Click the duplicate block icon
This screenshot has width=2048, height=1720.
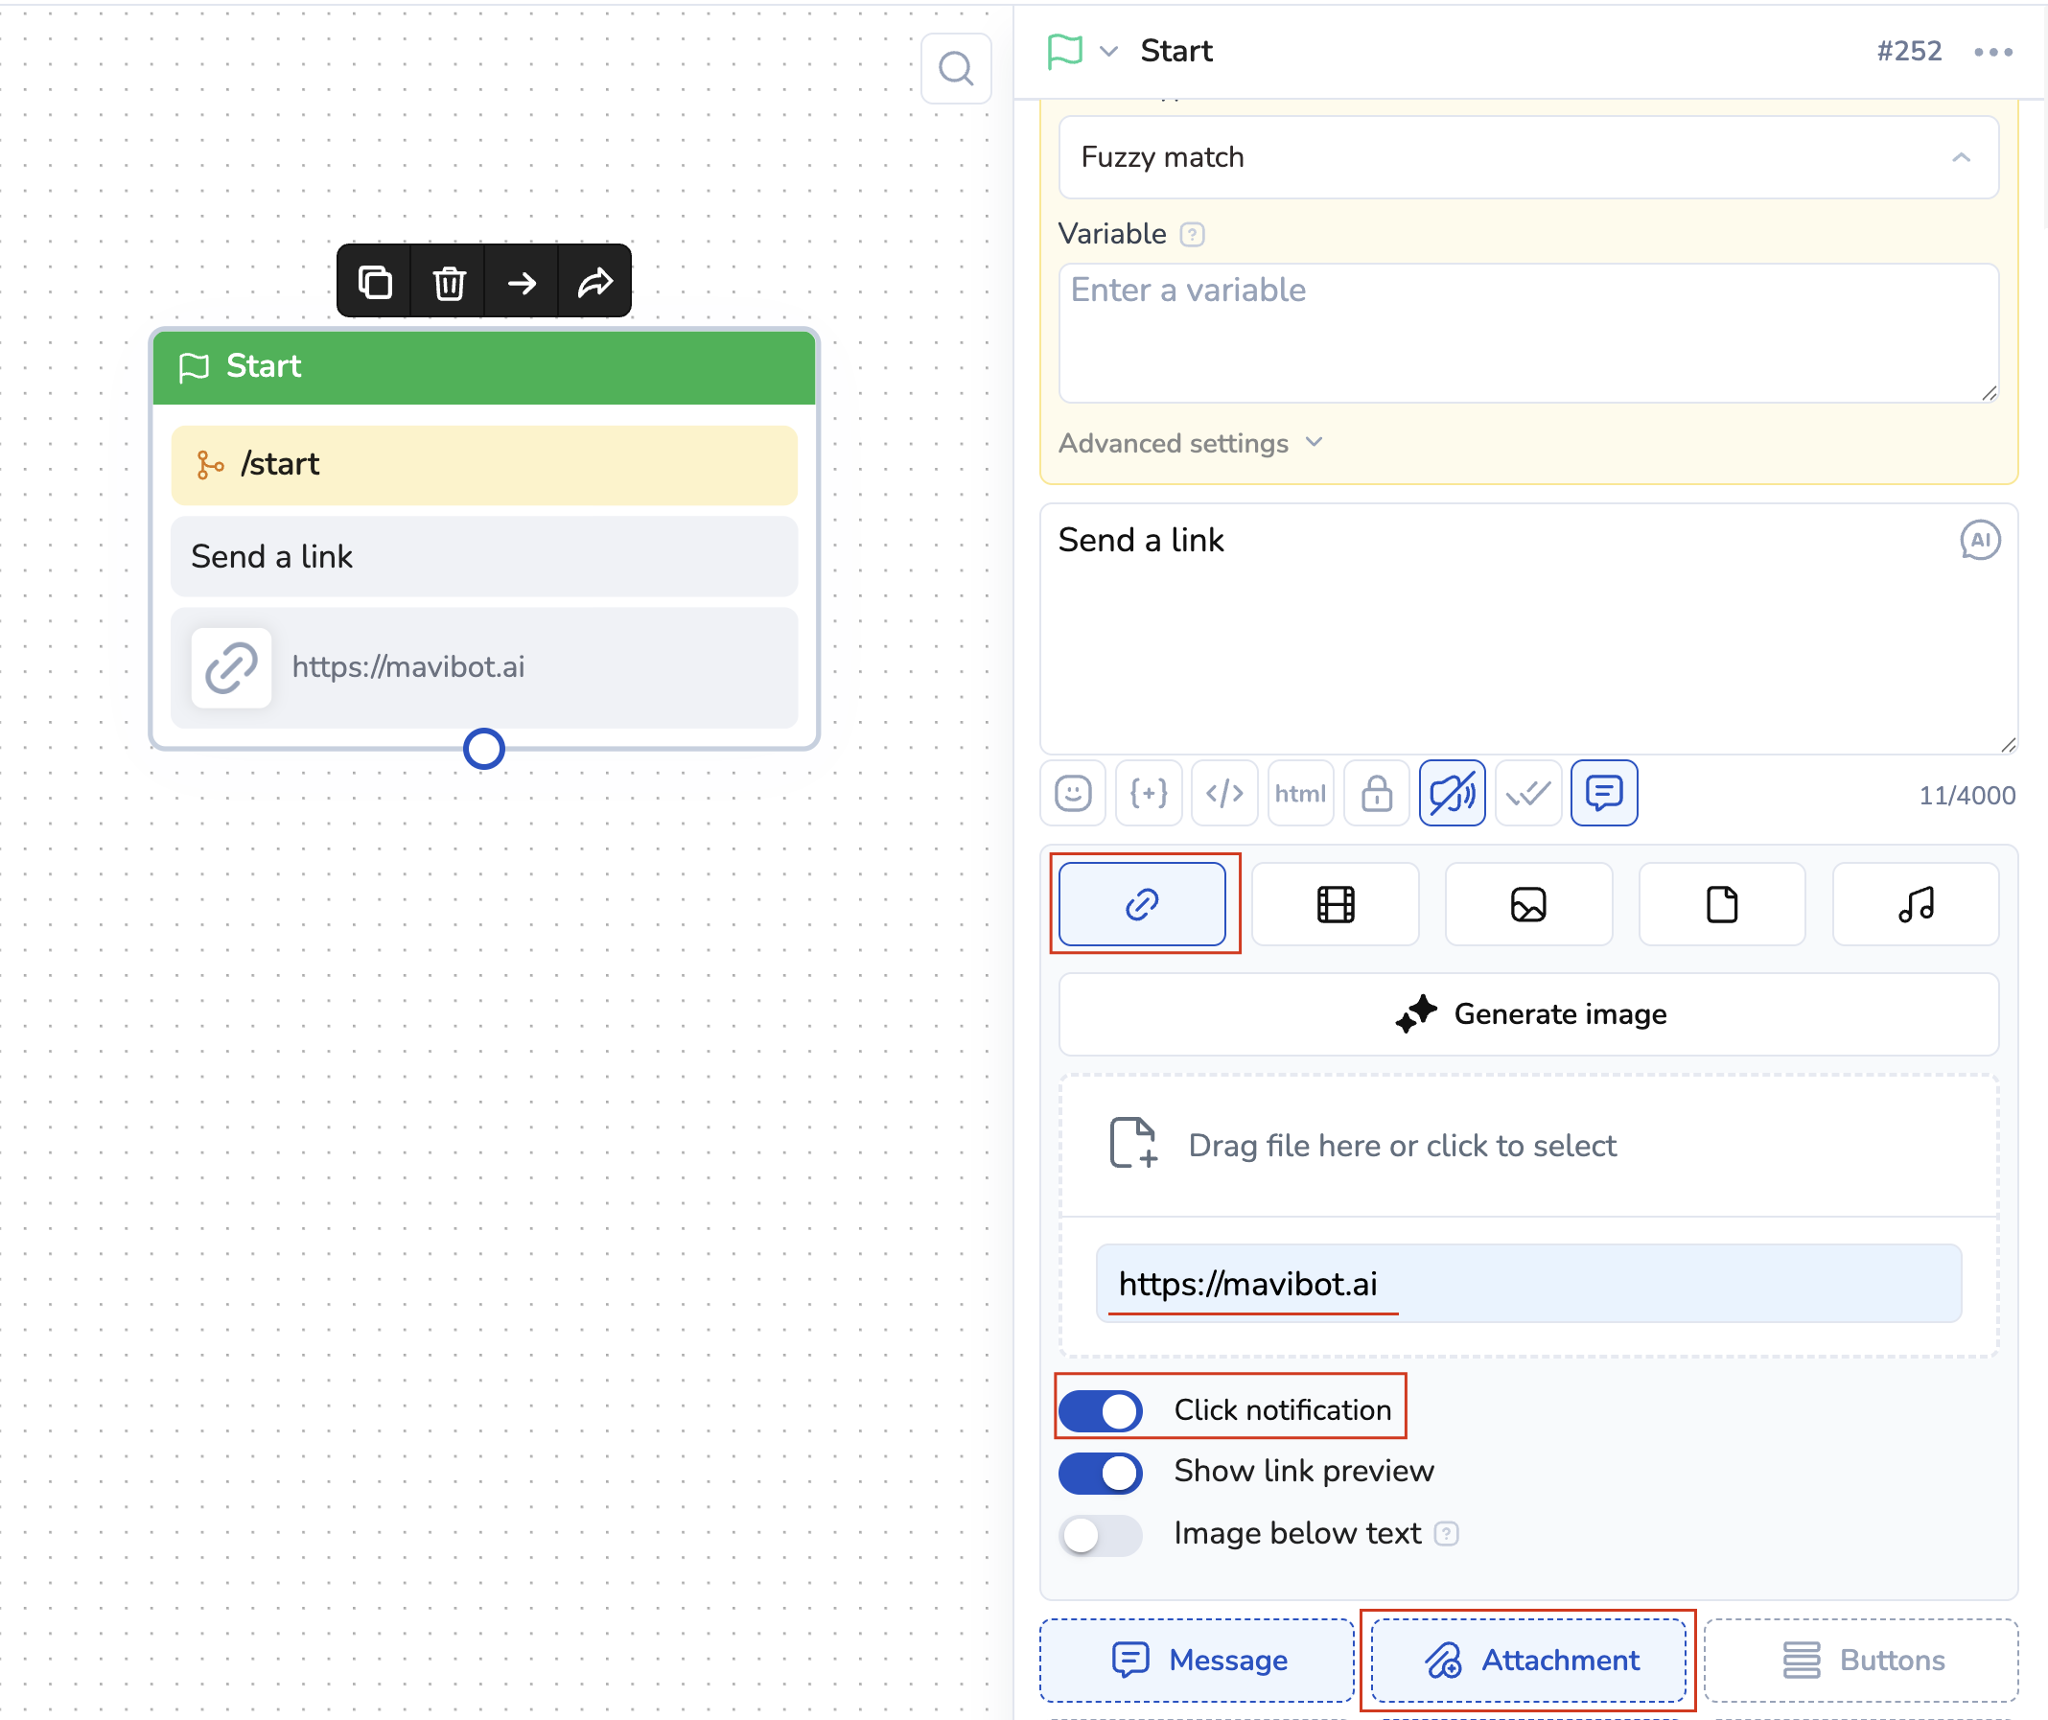pyautogui.click(x=375, y=283)
